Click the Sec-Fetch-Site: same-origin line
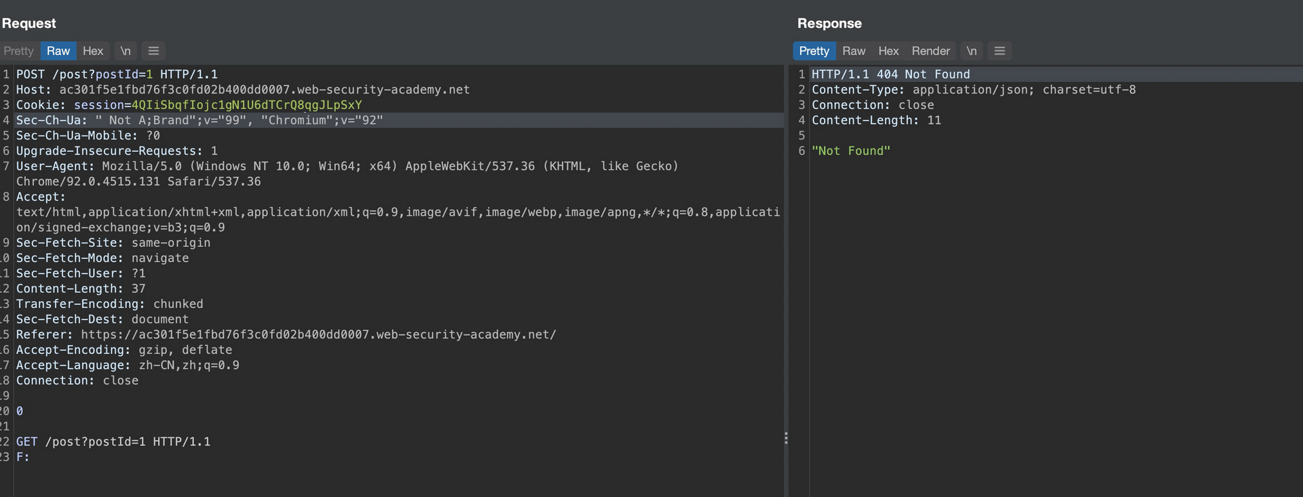Screen dimensions: 1303x497 [113, 243]
